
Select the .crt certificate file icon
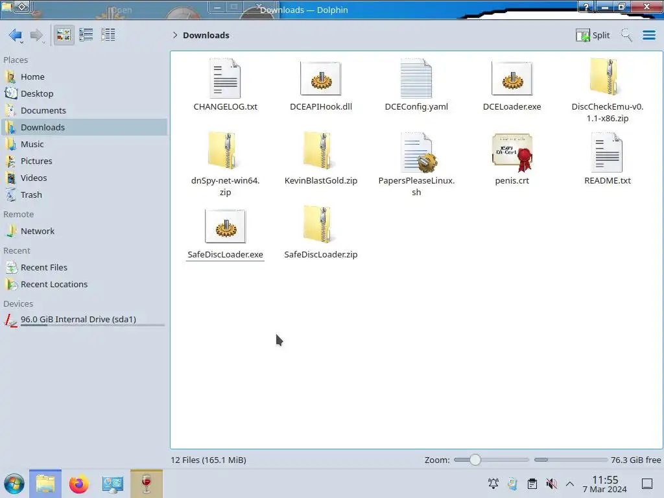512,152
